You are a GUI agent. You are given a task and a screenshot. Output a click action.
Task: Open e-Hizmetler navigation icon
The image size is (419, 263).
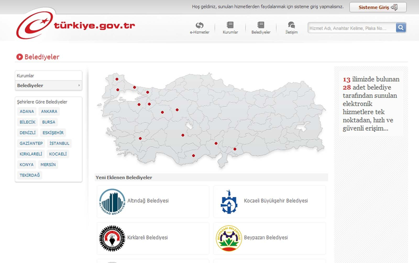coord(199,25)
